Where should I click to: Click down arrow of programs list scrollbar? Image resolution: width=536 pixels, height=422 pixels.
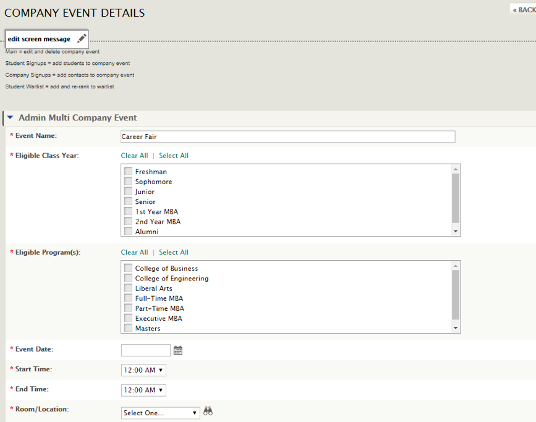click(456, 328)
